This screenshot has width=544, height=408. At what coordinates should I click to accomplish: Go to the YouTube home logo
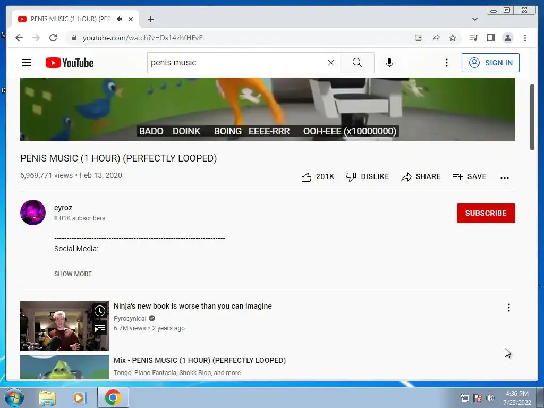pos(70,63)
